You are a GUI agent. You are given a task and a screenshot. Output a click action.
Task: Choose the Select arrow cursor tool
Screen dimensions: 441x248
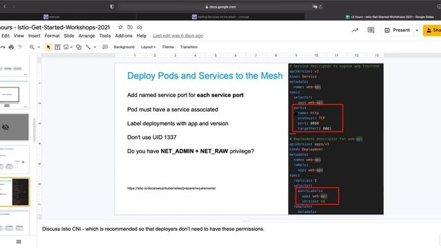pos(48,47)
